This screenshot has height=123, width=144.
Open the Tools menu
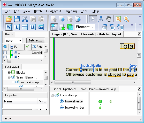(85, 11)
